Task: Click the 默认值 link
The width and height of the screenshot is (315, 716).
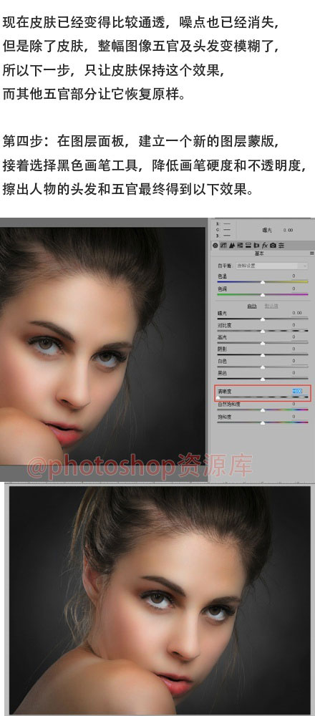Action: pos(271,306)
